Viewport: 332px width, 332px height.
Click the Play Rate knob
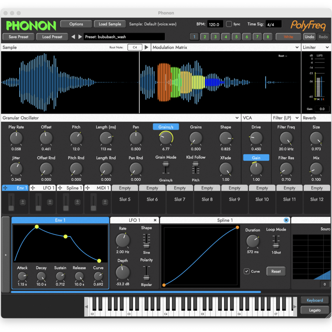[16, 138]
